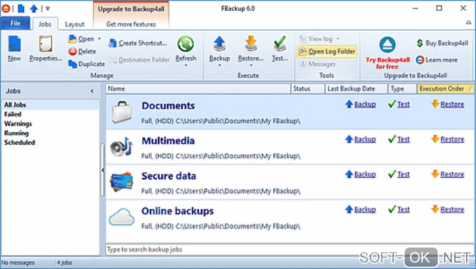
Task: Select the Scheduled jobs filter
Action: [x=20, y=142]
